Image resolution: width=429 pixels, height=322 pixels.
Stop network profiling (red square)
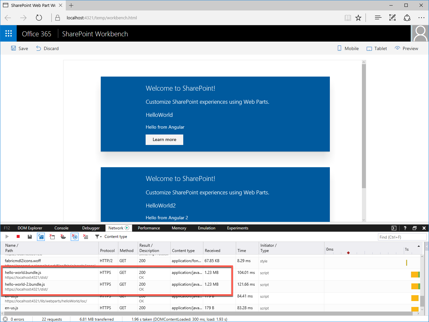pyautogui.click(x=18, y=237)
